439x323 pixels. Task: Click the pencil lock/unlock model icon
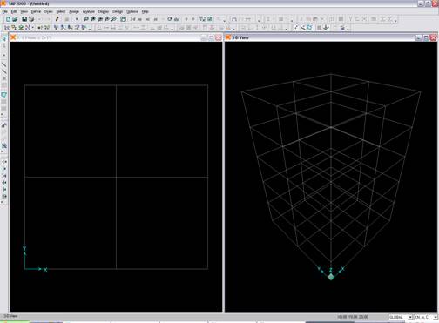pyautogui.click(x=57, y=19)
